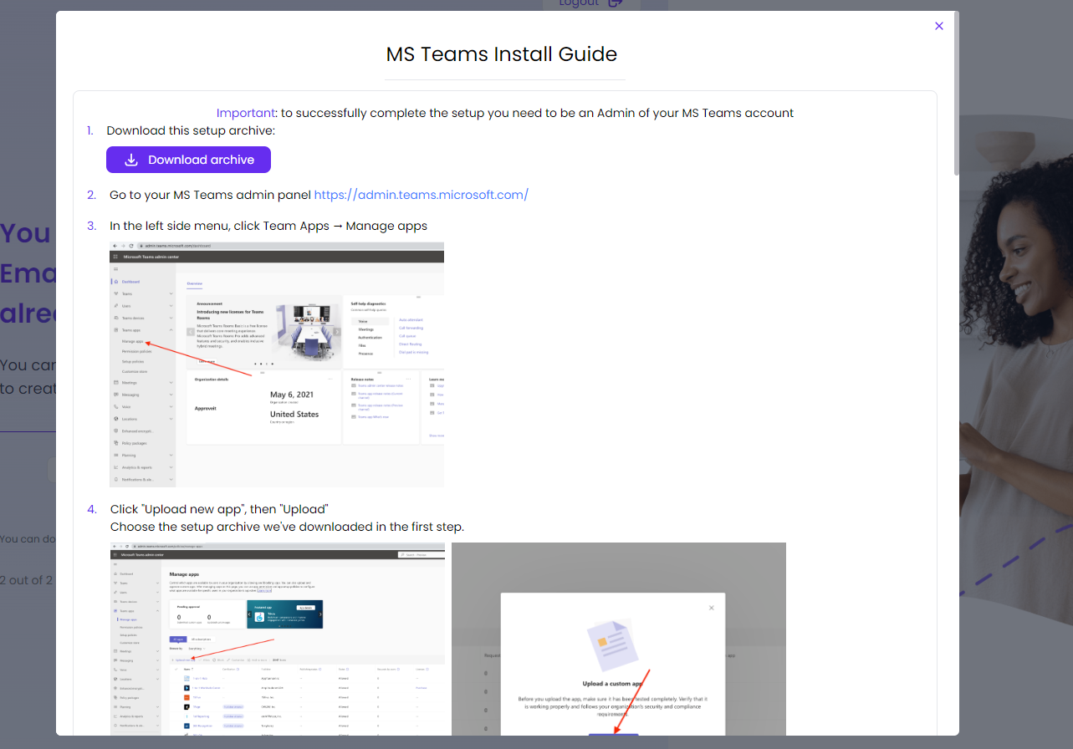Click the Logout button behind the dialog
The height and width of the screenshot is (749, 1073).
coord(590,4)
